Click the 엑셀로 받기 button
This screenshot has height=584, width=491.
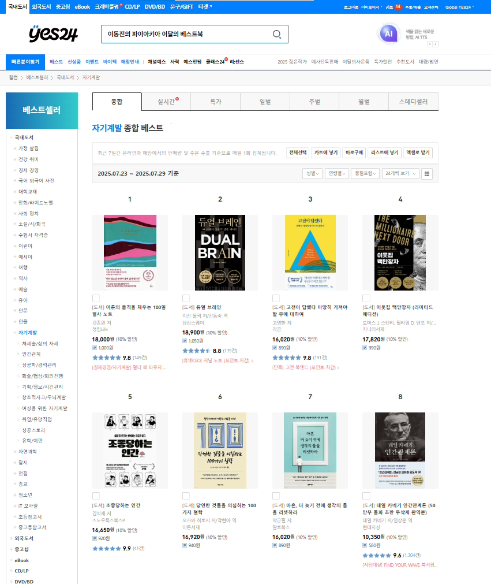point(418,152)
